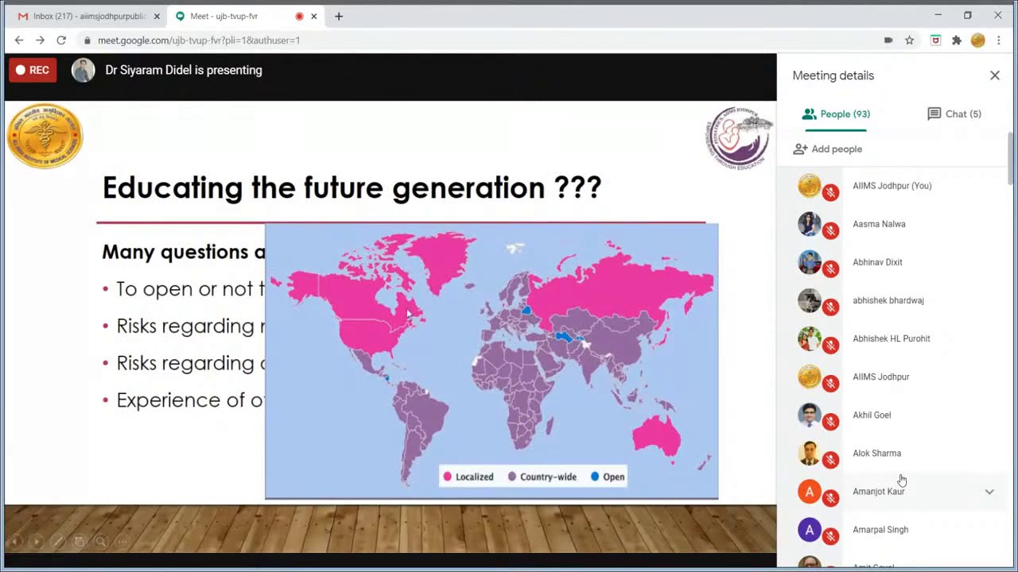Click the red REC recording indicator

point(33,70)
